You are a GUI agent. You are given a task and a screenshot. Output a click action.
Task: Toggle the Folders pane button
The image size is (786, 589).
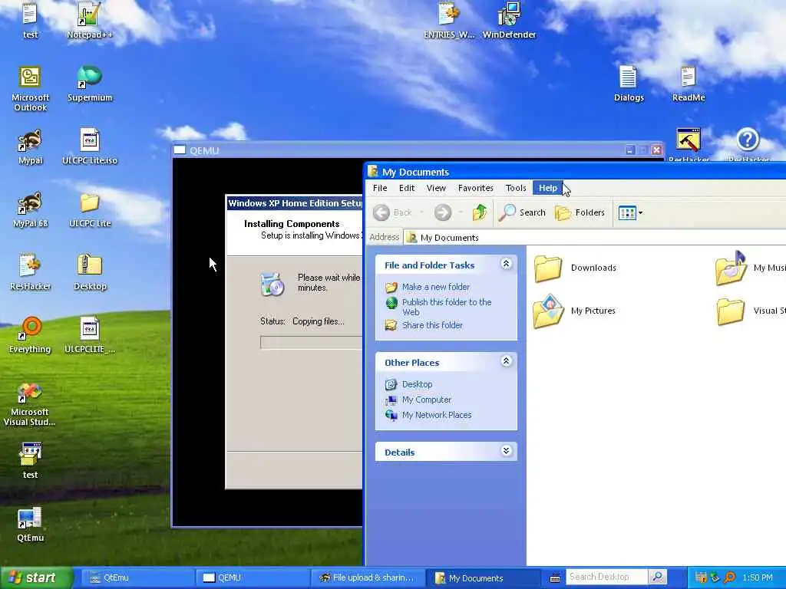[580, 212]
